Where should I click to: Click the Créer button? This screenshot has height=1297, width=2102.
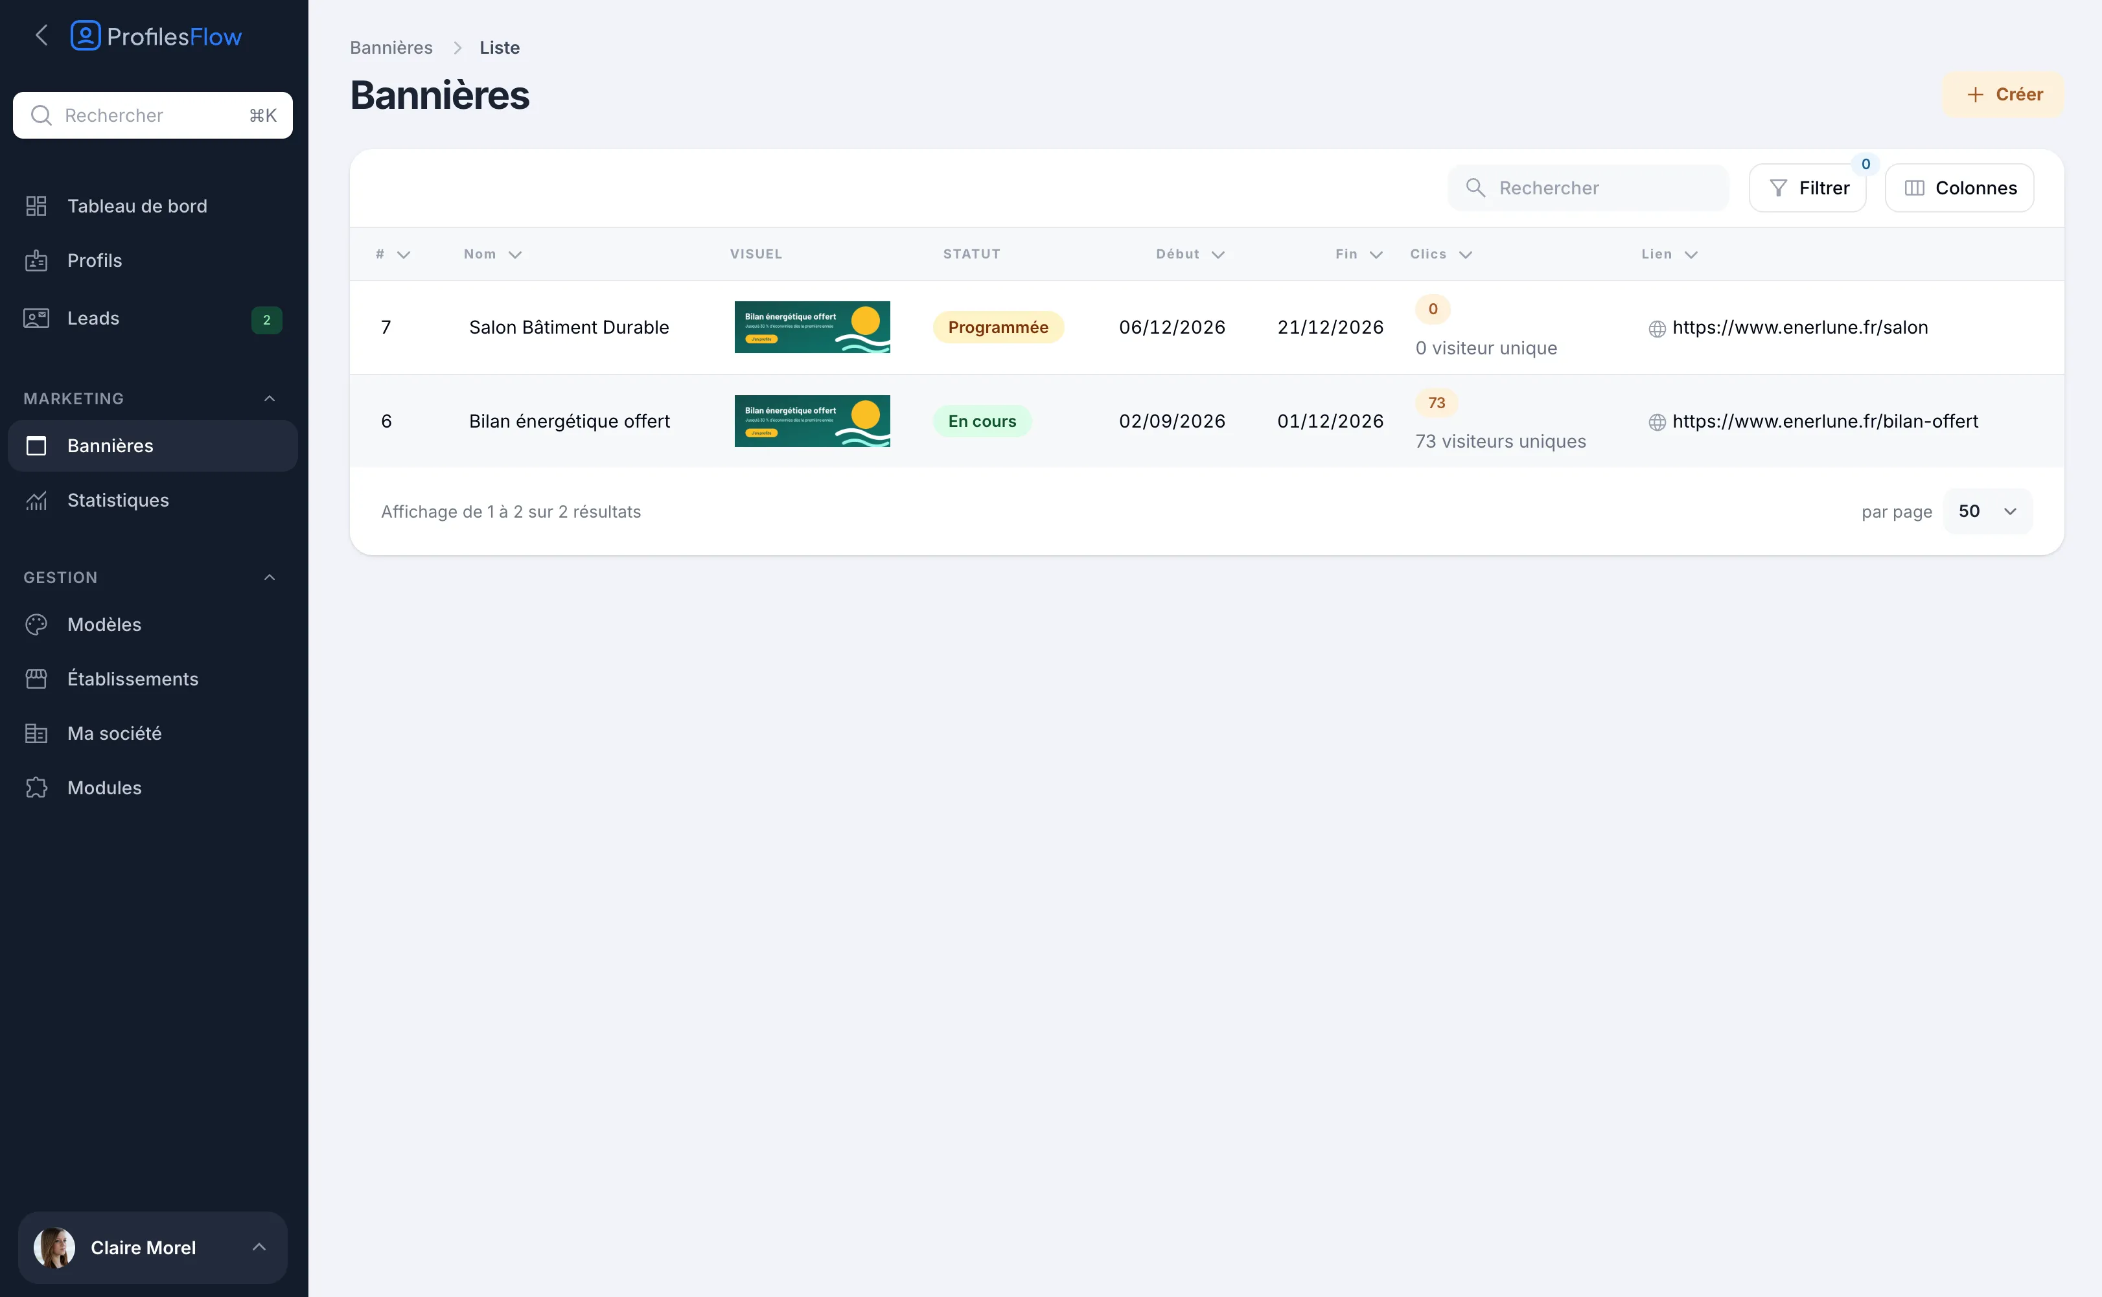click(2002, 95)
